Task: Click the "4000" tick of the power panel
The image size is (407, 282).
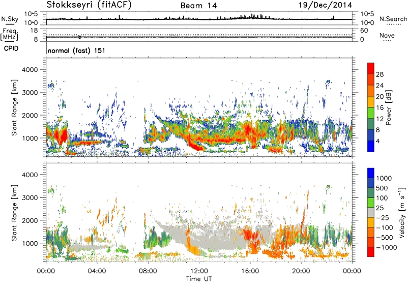Action: point(30,70)
